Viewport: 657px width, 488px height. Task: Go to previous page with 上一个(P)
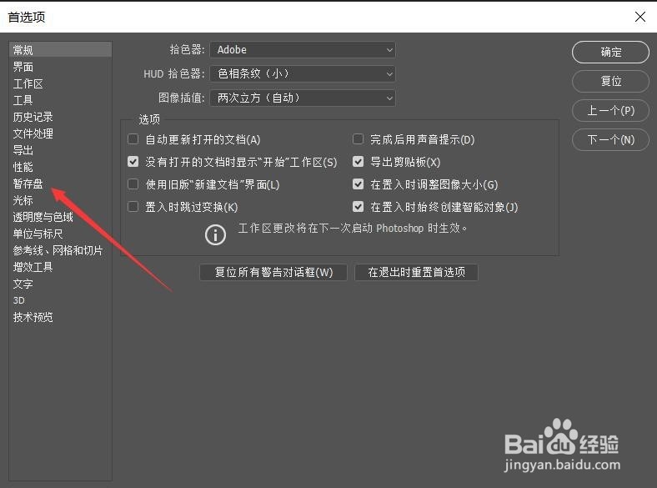click(610, 111)
